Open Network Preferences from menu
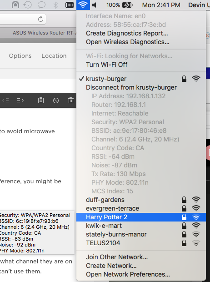This screenshot has height=282, width=210. pyautogui.click(x=141, y=274)
